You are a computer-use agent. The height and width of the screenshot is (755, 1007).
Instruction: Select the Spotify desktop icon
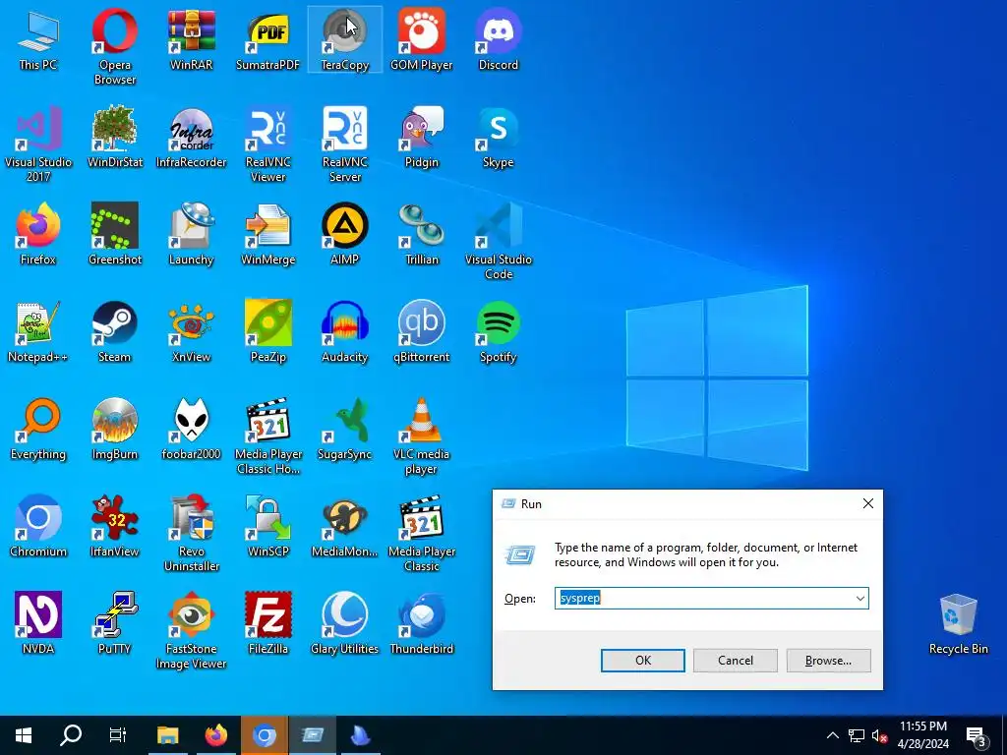[499, 332]
